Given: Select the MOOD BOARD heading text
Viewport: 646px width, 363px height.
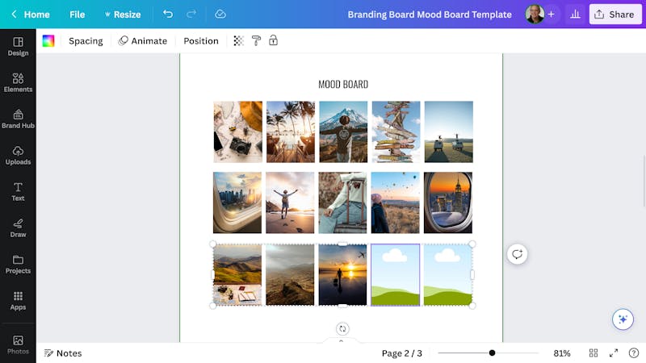Looking at the screenshot, I should click(x=343, y=85).
